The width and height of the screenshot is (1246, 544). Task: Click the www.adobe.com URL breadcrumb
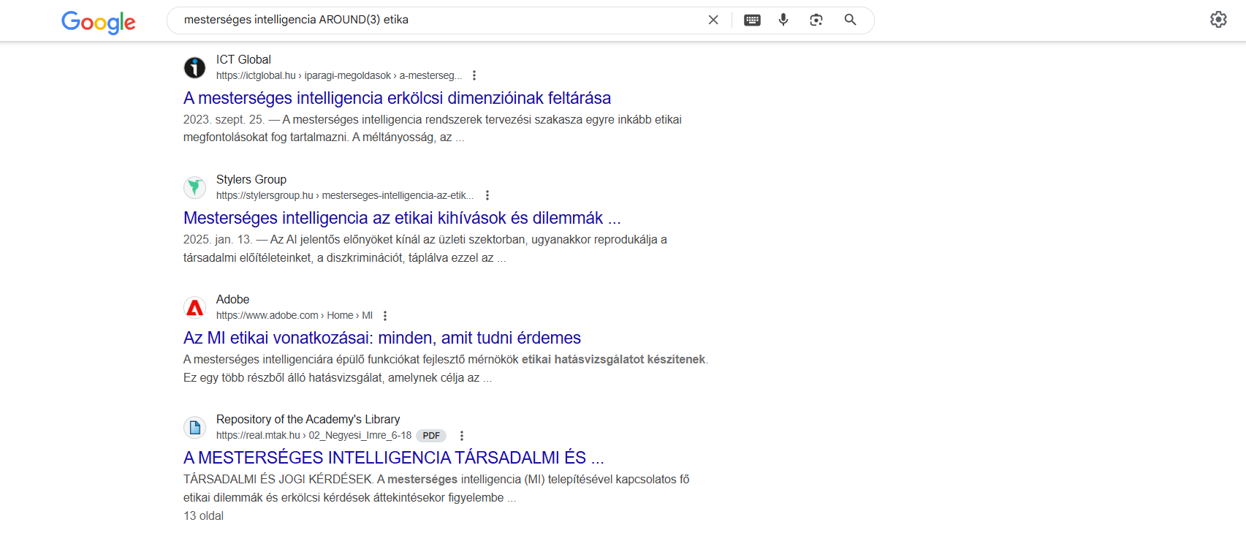point(295,315)
